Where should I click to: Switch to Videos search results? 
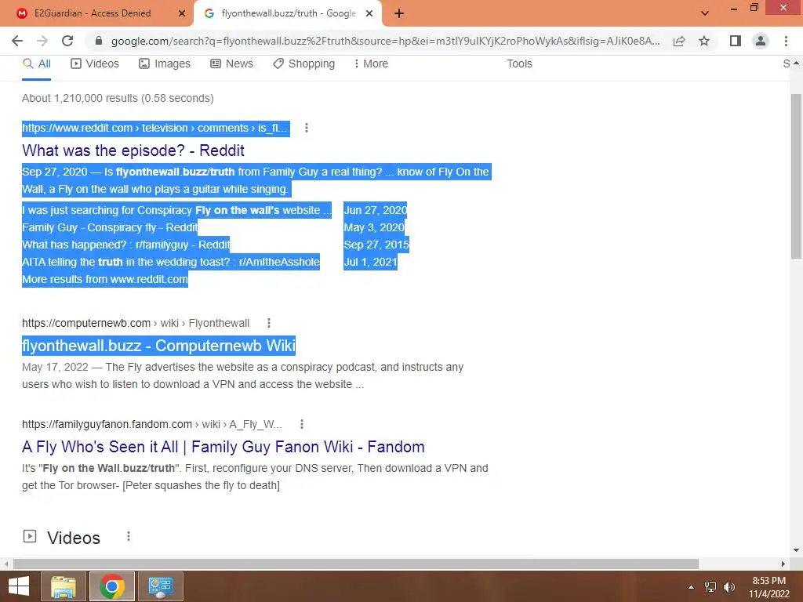(95, 63)
